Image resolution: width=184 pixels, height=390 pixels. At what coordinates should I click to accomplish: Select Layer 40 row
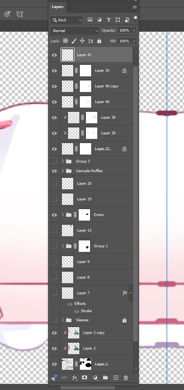pyautogui.click(x=97, y=102)
